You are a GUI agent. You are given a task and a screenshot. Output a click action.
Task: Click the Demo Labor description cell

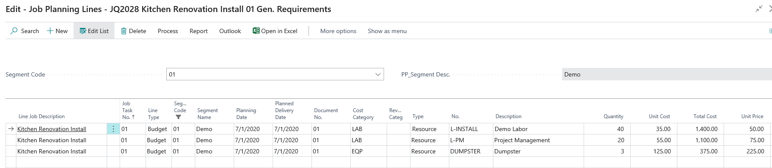(x=538, y=129)
